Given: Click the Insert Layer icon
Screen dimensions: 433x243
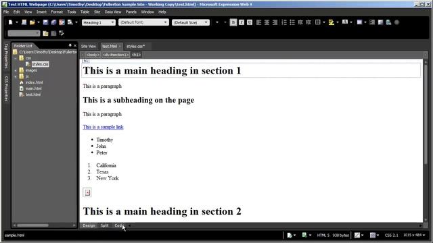Looking at the screenshot, I should pyautogui.click(x=372, y=22).
